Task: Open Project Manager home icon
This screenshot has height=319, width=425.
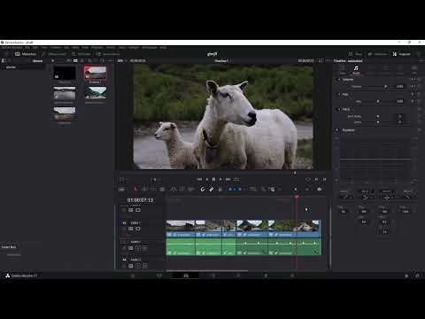Action: point(406,276)
